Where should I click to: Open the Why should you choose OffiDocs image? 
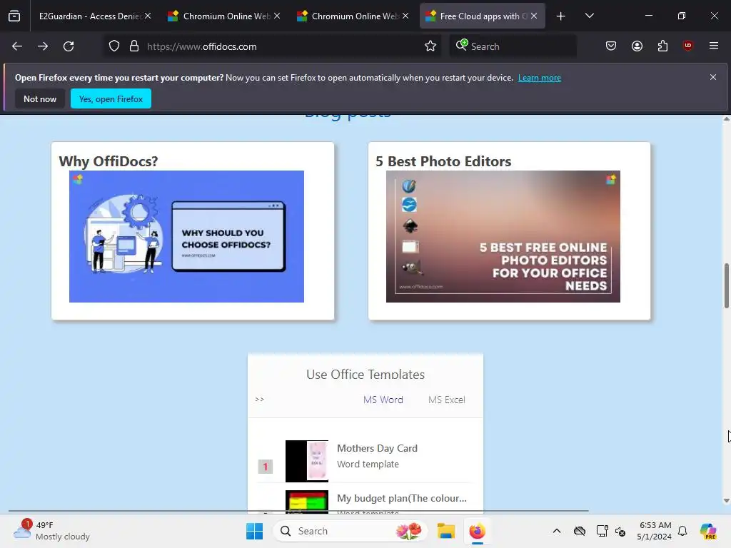[x=186, y=236]
